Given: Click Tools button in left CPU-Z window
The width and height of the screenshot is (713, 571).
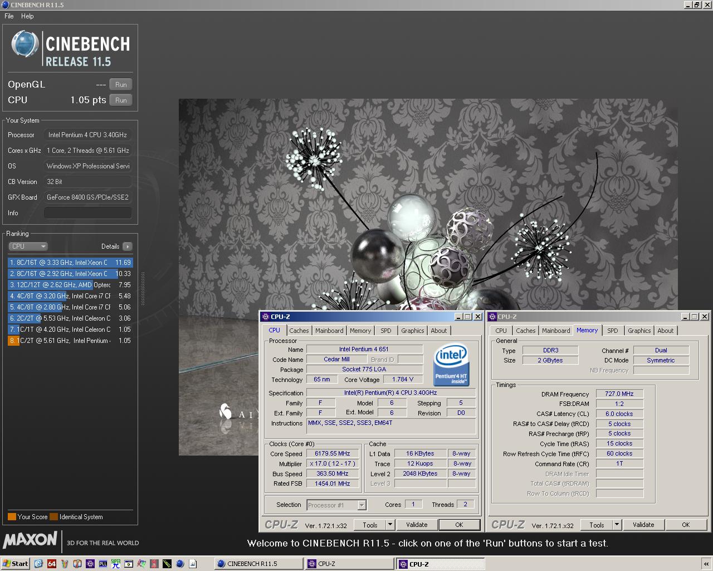Looking at the screenshot, I should (370, 525).
